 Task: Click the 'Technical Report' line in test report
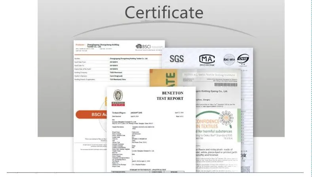pyautogui.click(x=127, y=113)
